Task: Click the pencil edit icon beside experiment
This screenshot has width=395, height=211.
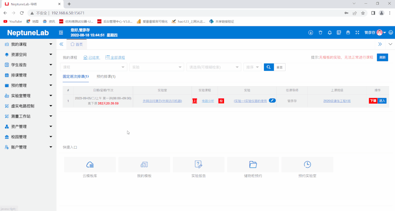Action: tap(272, 101)
